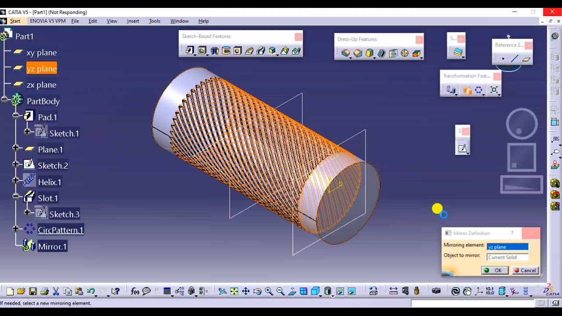
Task: Select the Pan view icon
Action: coord(246,291)
